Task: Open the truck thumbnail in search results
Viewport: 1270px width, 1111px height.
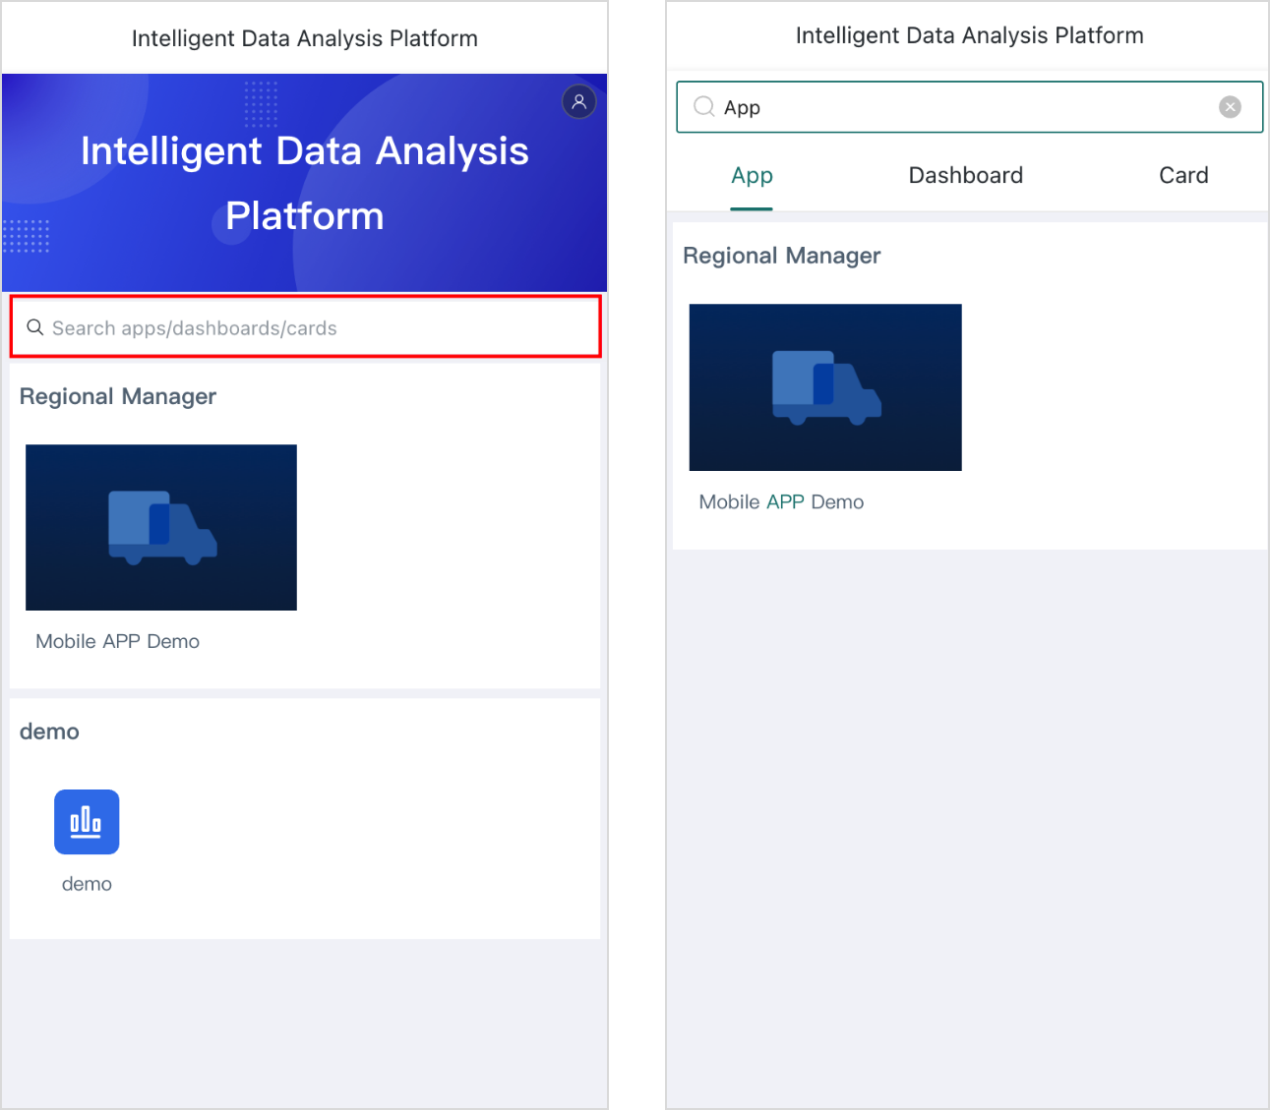Action: [825, 387]
